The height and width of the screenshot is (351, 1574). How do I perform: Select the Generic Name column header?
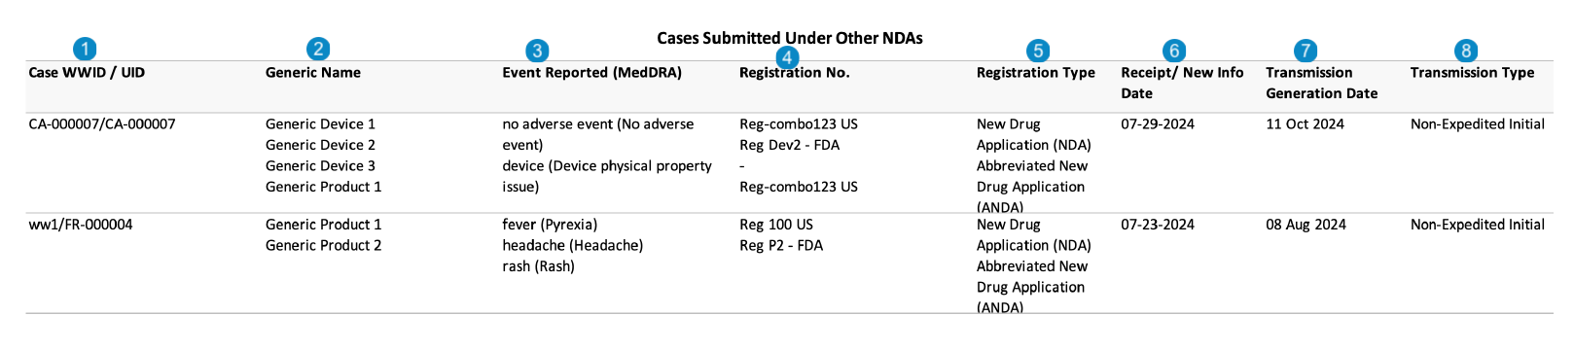313,73
